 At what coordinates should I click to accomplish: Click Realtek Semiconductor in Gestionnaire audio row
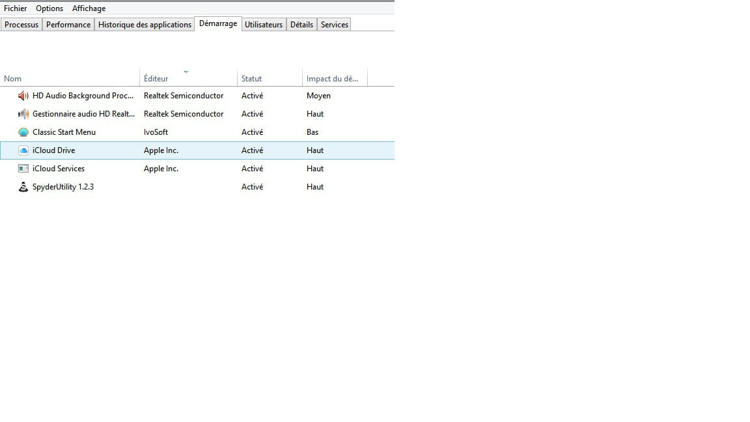(184, 114)
